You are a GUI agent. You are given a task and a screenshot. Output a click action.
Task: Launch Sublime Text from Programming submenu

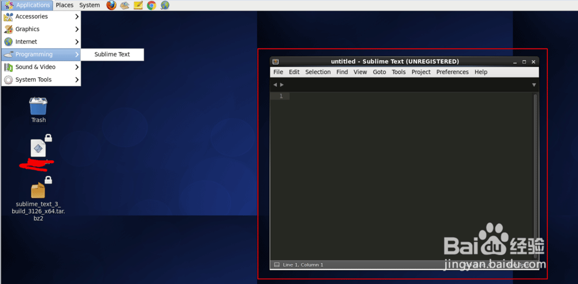click(x=112, y=54)
